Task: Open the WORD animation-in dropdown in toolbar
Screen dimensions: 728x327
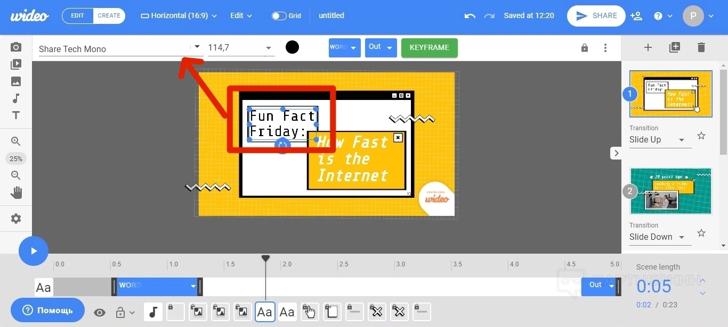Action: point(345,47)
